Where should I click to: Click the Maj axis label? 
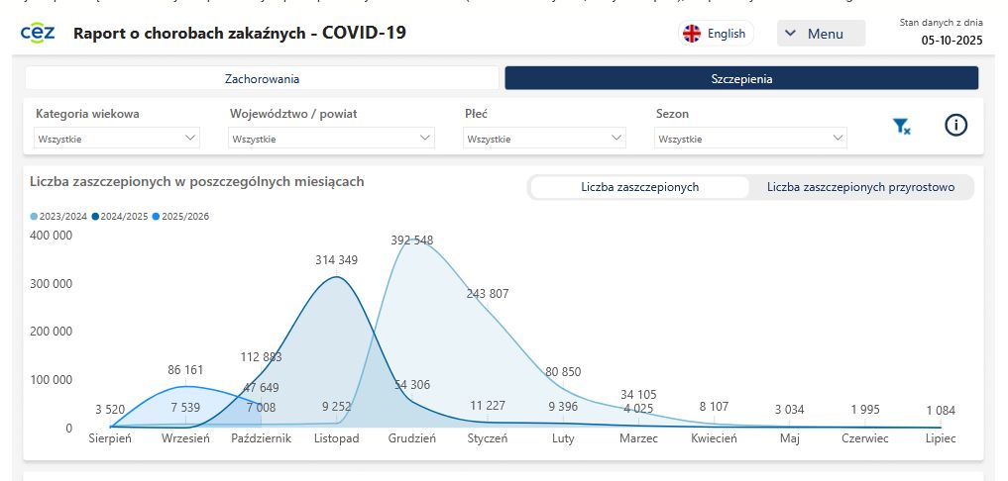pos(789,438)
